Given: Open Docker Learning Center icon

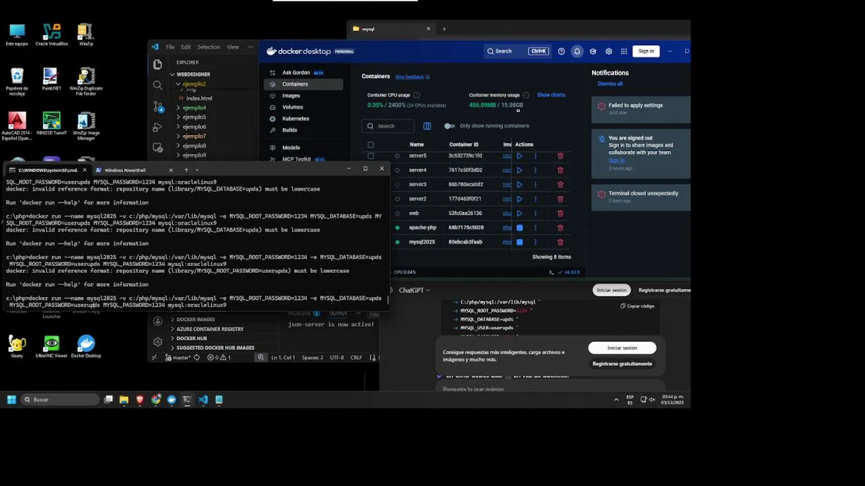Looking at the screenshot, I should 593,51.
